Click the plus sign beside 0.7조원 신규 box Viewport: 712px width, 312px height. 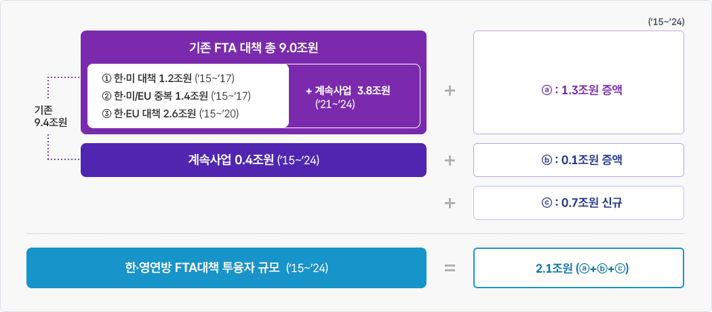click(449, 203)
